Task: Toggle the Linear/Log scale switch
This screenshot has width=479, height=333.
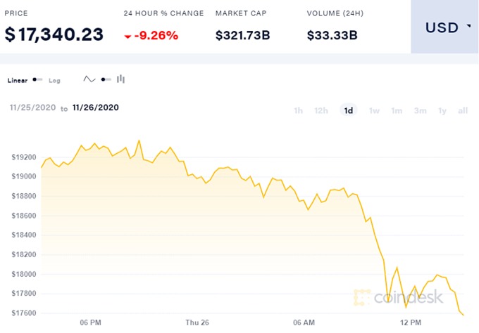Action: (x=37, y=80)
